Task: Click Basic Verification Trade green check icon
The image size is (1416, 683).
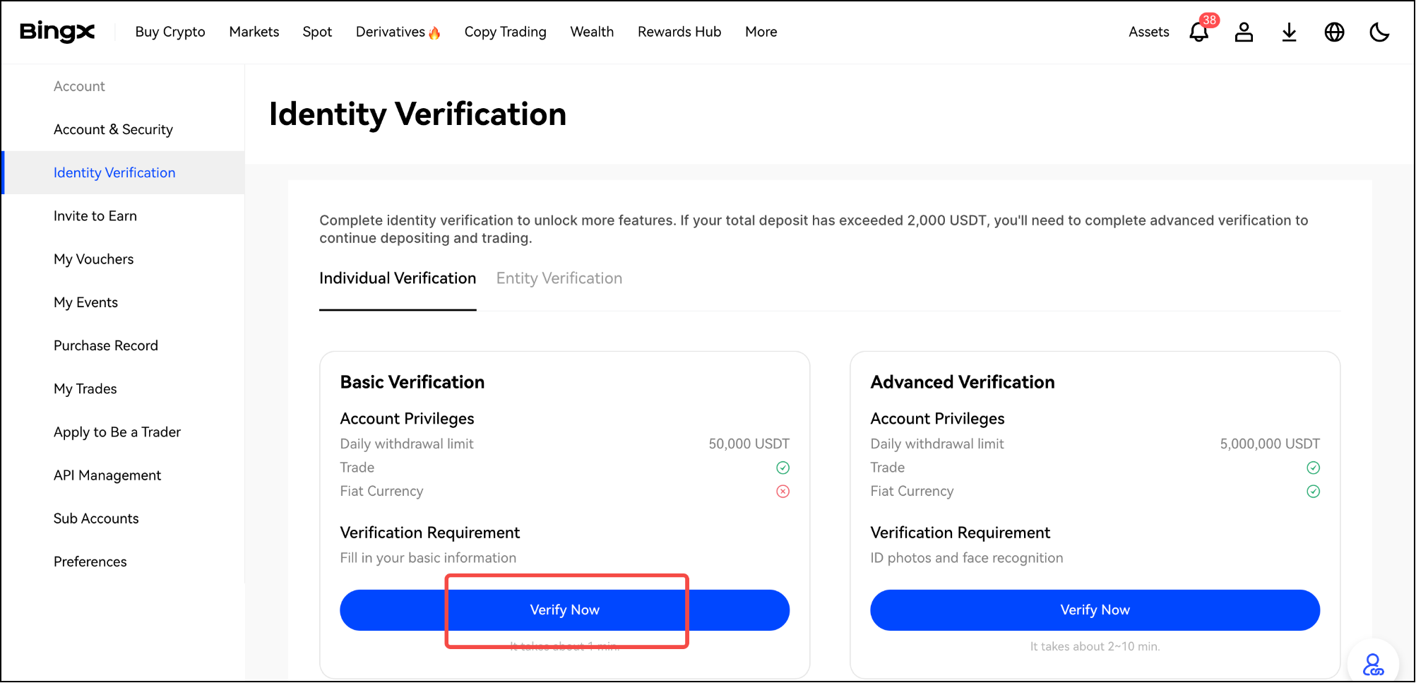Action: coord(783,468)
